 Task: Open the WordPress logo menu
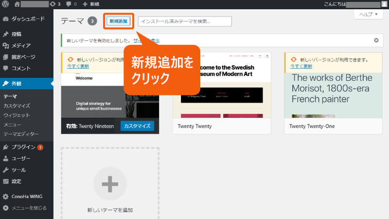[x=5, y=4]
